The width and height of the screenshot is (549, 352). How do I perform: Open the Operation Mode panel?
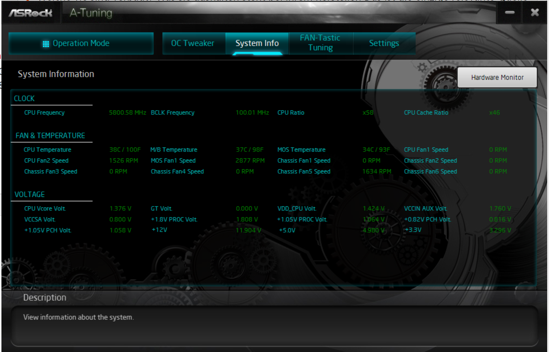click(81, 43)
